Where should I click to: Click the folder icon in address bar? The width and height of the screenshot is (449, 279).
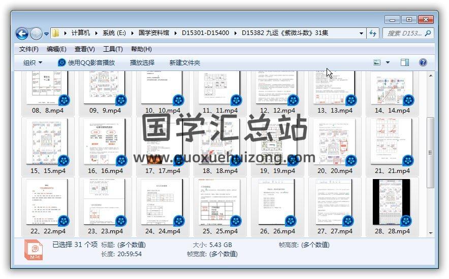click(x=56, y=33)
